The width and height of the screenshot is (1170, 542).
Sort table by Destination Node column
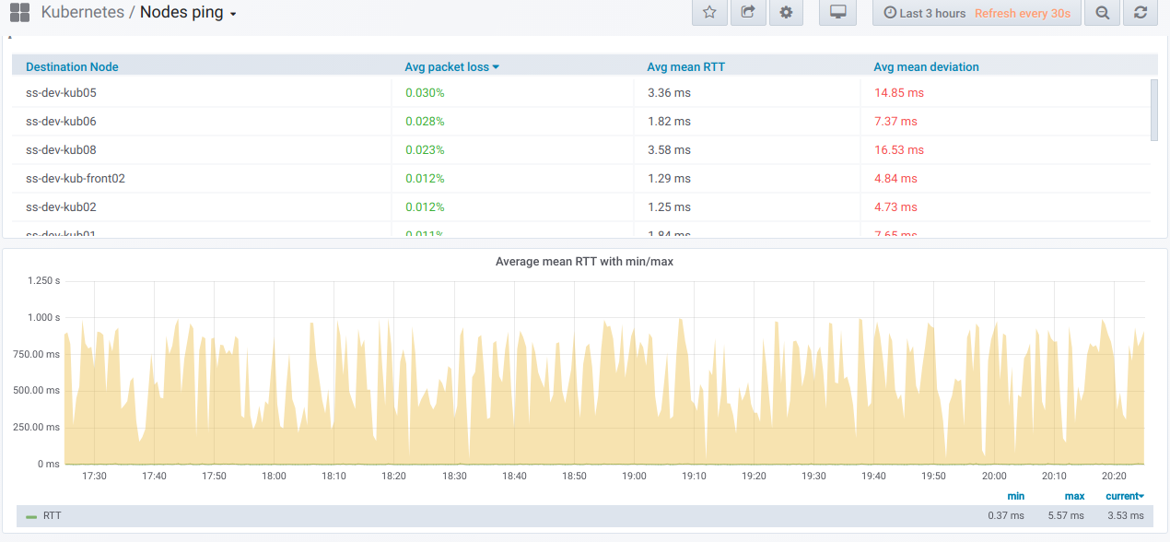pos(72,66)
